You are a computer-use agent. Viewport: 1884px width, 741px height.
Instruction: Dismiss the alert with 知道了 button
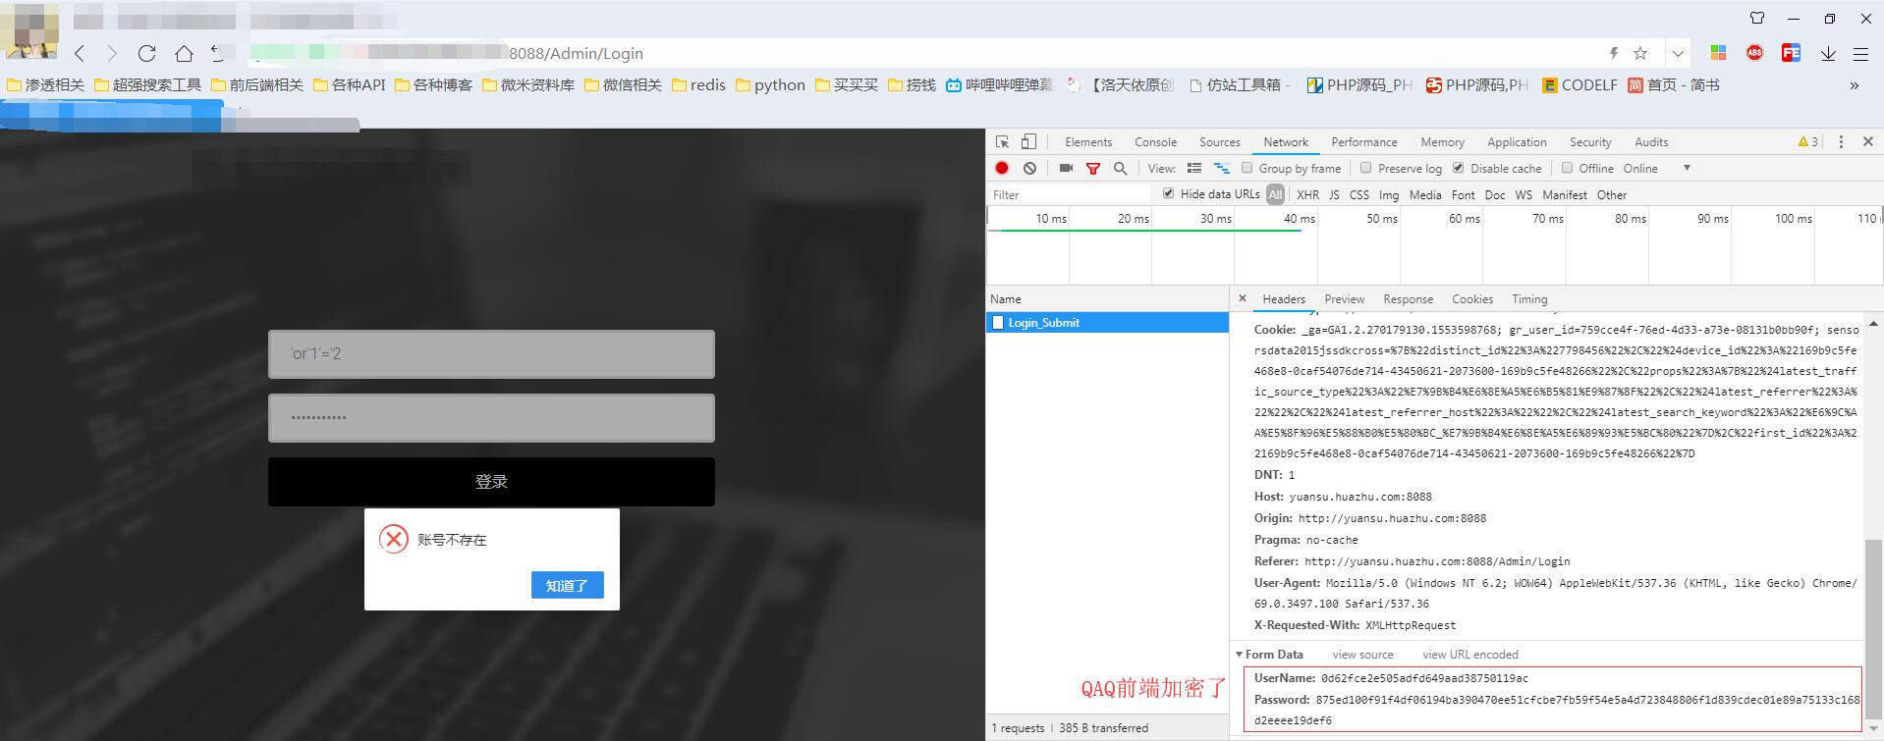point(567,585)
